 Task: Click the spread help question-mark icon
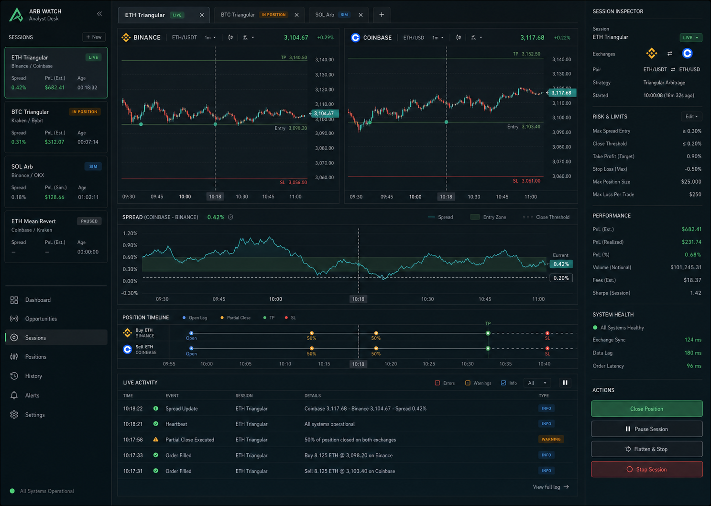(x=230, y=217)
